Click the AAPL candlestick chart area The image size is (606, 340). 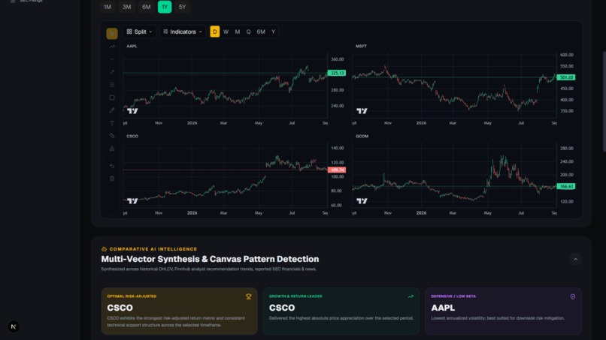(226, 85)
